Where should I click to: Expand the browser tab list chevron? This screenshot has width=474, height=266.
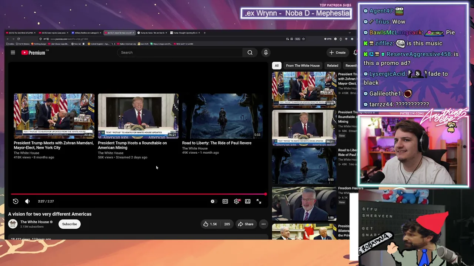click(350, 33)
